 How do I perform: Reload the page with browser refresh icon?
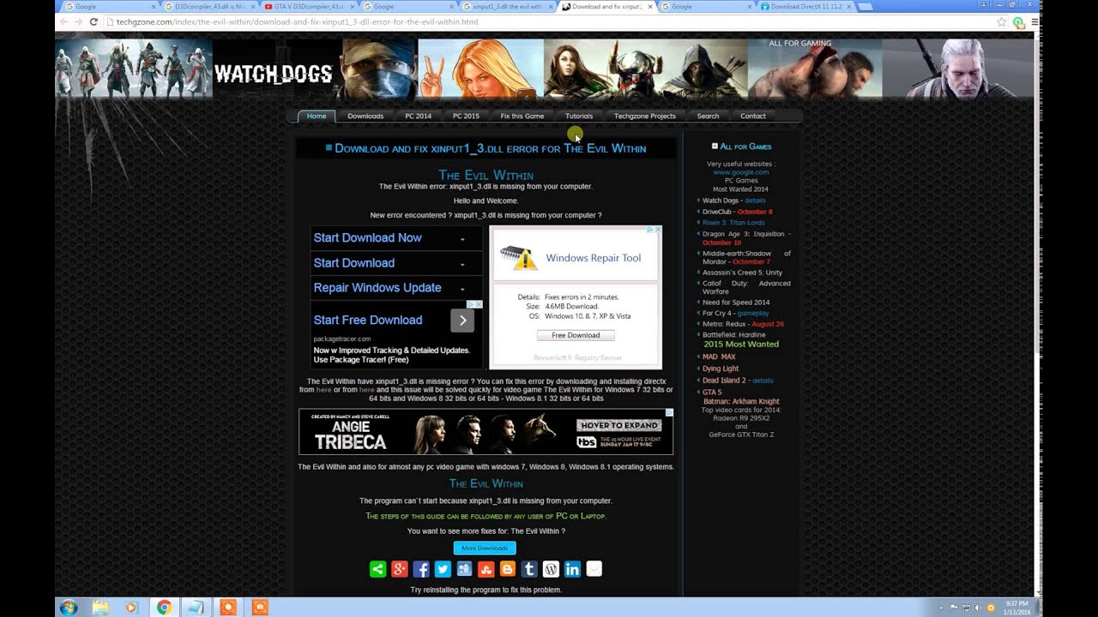click(x=94, y=21)
